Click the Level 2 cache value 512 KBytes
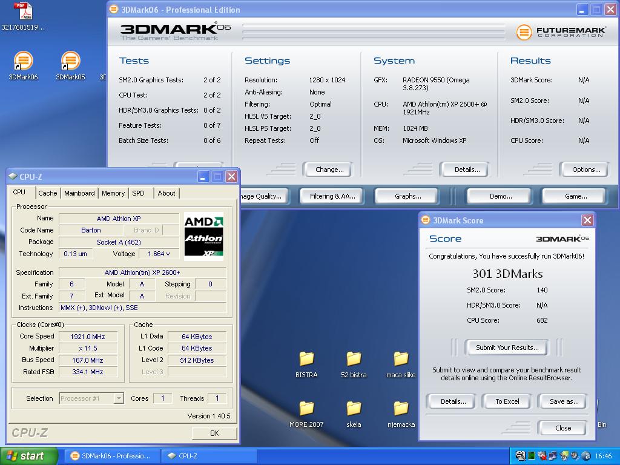The height and width of the screenshot is (465, 620). tap(197, 360)
